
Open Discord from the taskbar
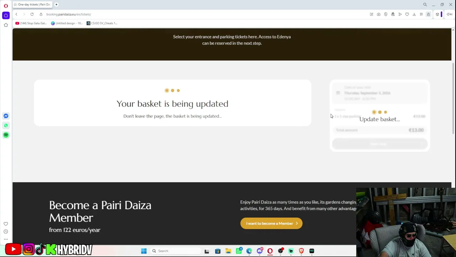[x=260, y=251]
